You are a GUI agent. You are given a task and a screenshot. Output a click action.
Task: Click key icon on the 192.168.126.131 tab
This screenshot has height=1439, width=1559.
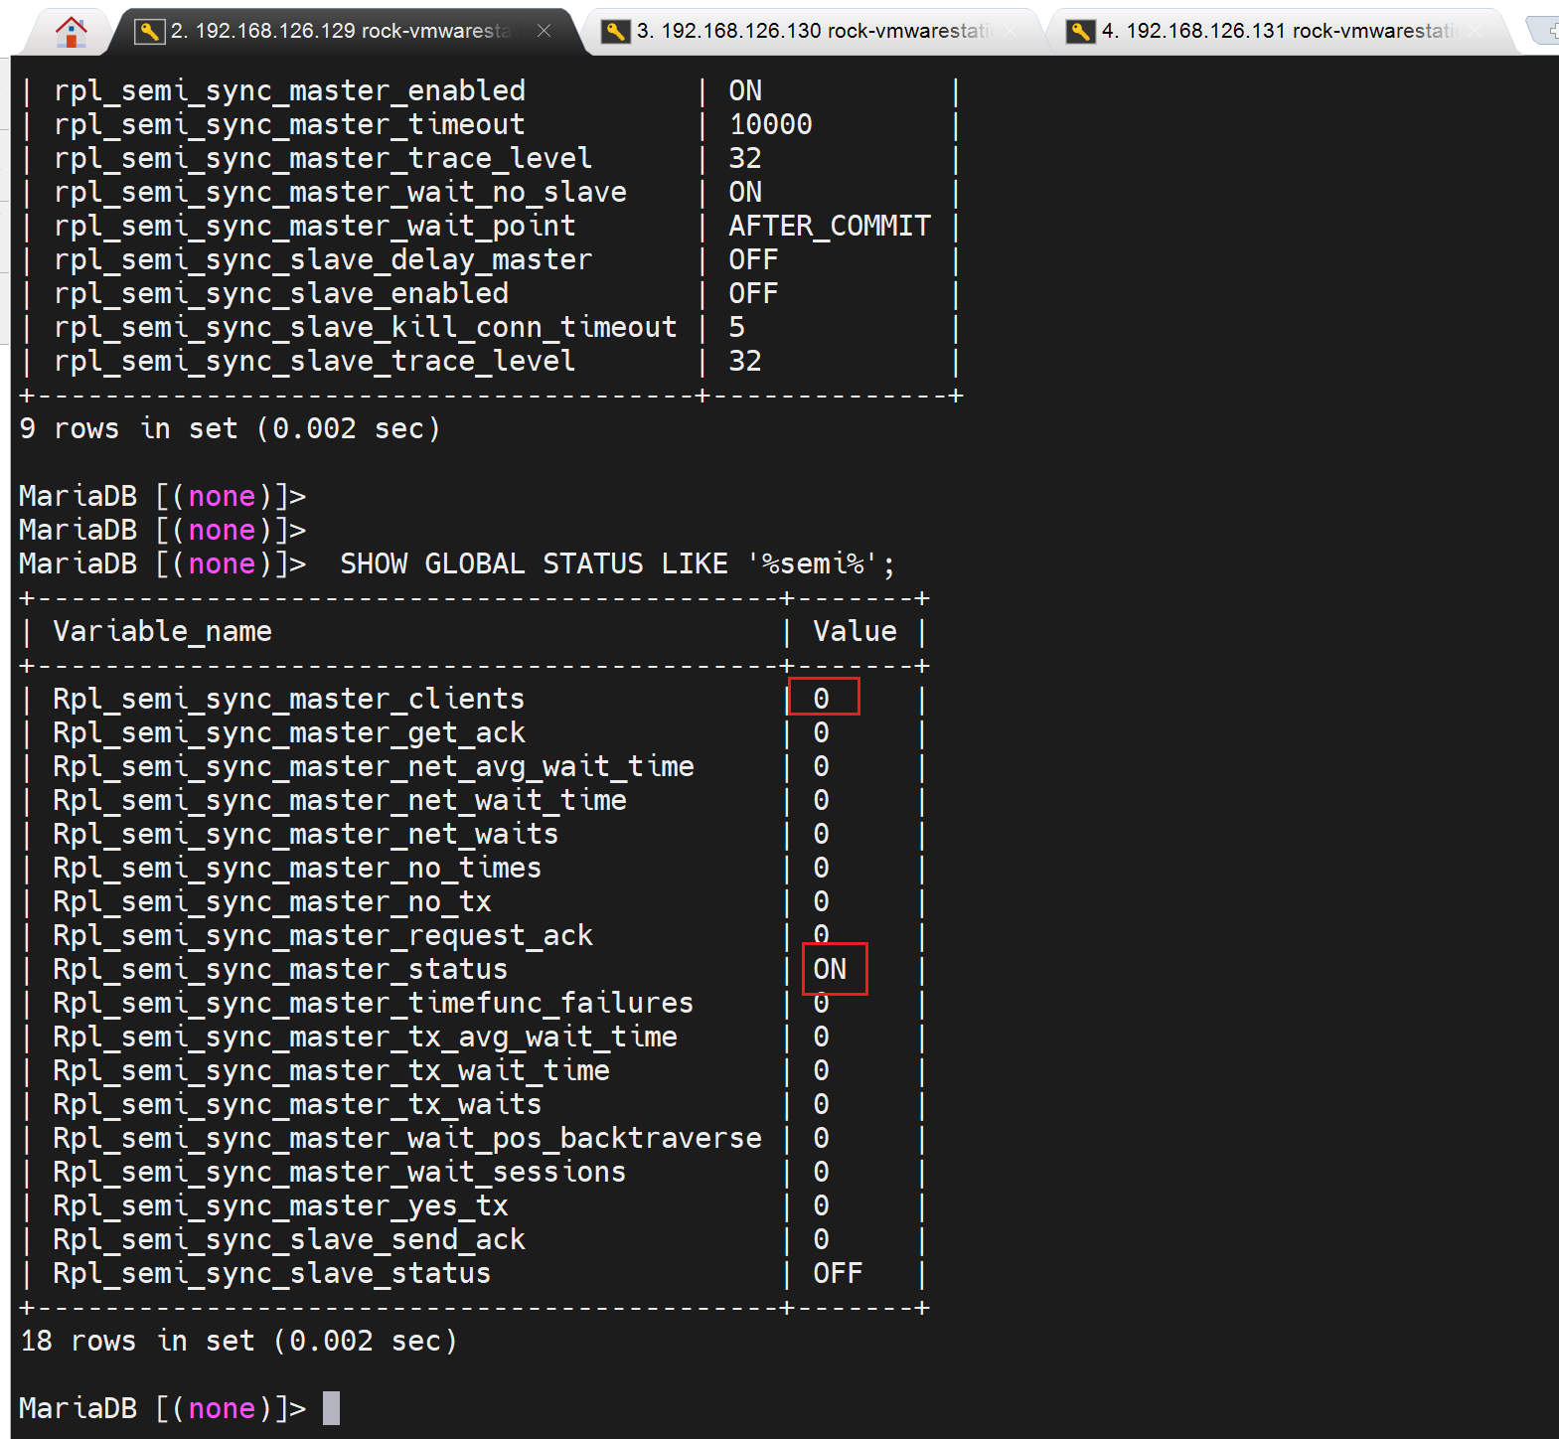[x=1080, y=32]
